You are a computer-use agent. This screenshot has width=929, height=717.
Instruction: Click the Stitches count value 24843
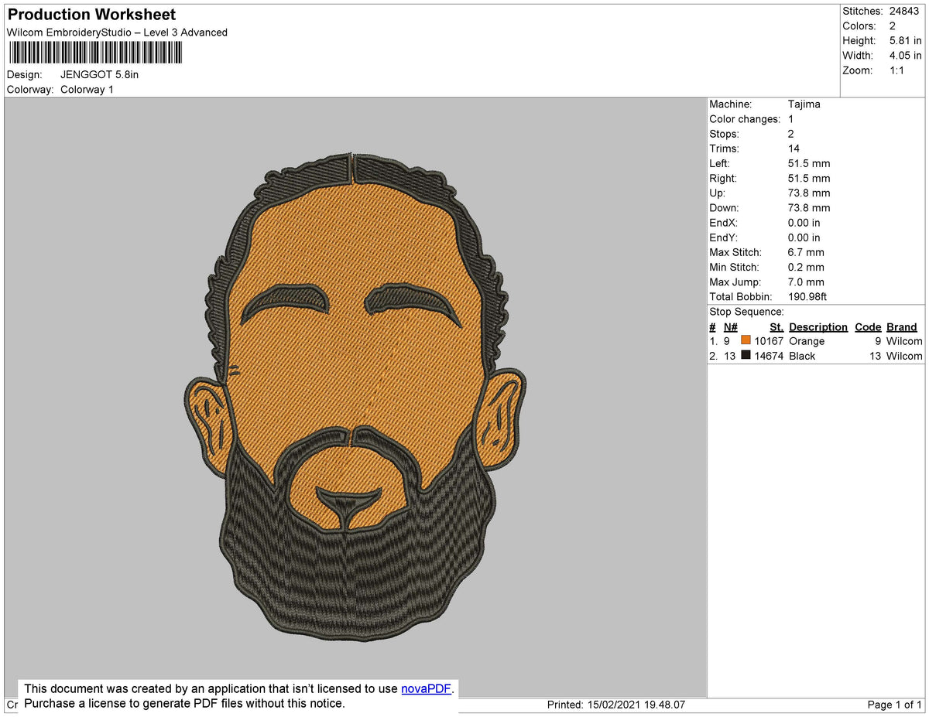[x=904, y=11]
